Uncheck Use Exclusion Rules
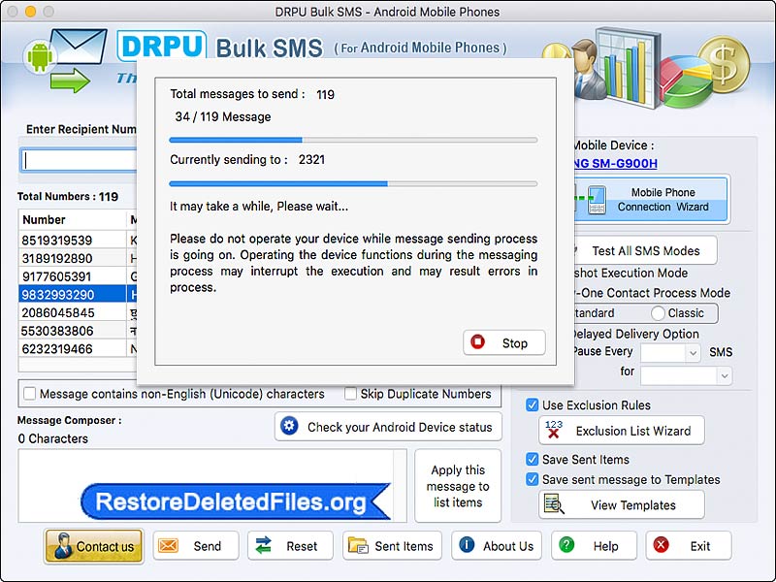This screenshot has height=582, width=776. coord(530,405)
